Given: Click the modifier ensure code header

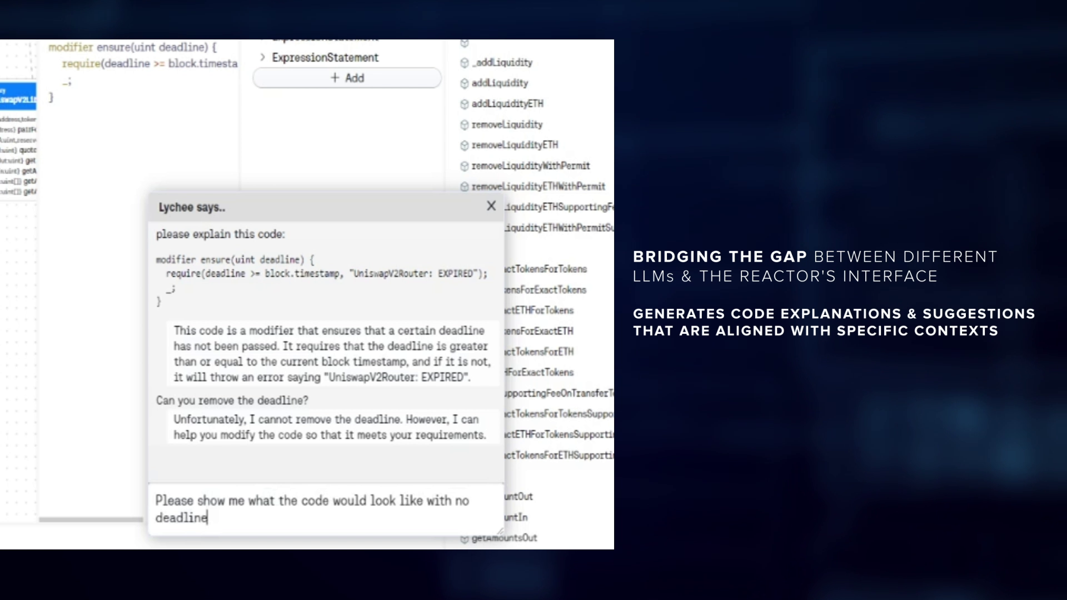Looking at the screenshot, I should coord(132,47).
